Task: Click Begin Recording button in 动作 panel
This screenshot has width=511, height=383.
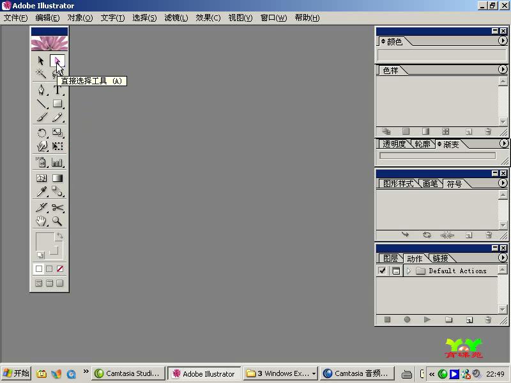Action: [x=407, y=320]
